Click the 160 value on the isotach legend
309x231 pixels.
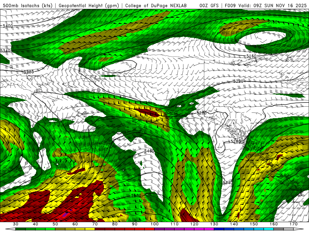click(x=274, y=224)
